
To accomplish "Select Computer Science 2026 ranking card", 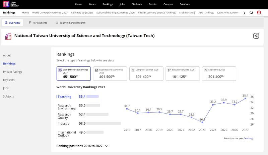I will [x=146, y=73].
